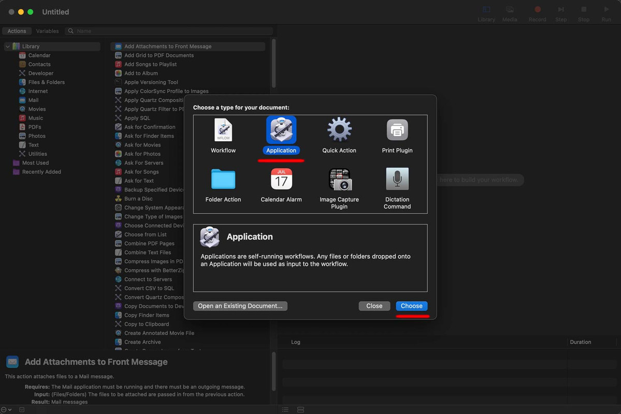Pick the Image Capture Plugin icon
This screenshot has height=414, width=621.
click(339, 179)
